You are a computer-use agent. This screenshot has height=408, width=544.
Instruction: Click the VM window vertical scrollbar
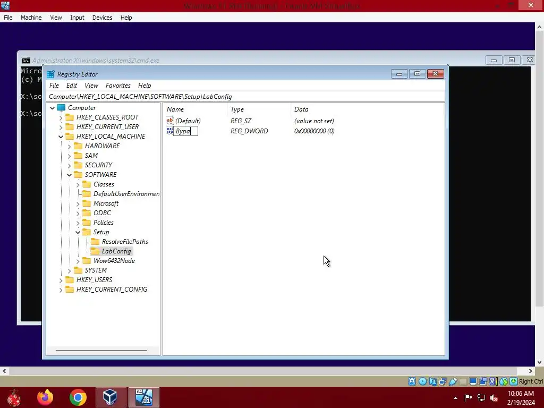[x=539, y=168]
